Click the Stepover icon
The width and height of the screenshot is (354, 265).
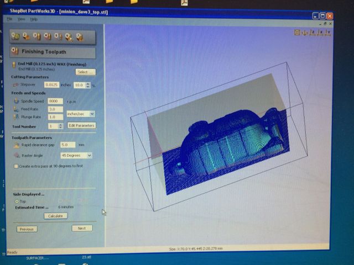(x=15, y=84)
